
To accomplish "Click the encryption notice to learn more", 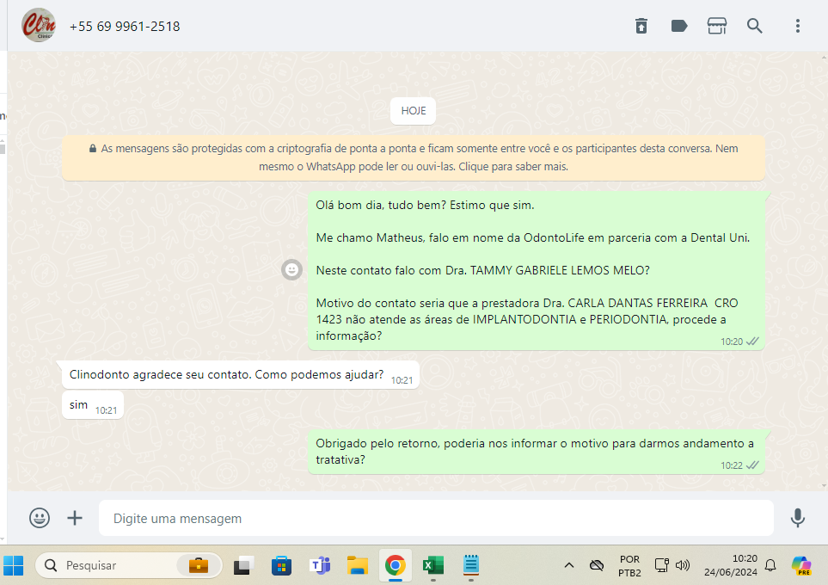I will 414,157.
